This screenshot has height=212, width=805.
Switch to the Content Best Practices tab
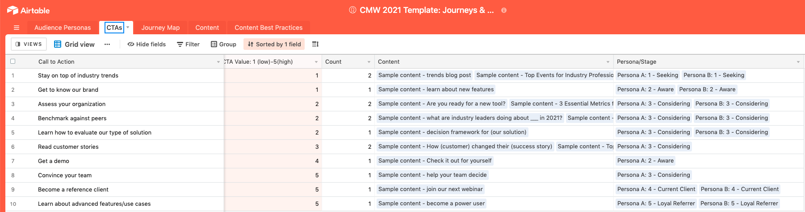click(x=268, y=28)
